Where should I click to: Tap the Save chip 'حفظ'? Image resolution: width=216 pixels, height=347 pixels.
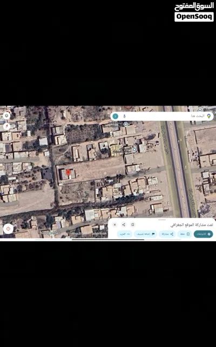[x=185, y=234]
